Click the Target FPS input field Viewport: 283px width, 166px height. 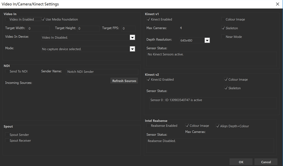coord(128,29)
